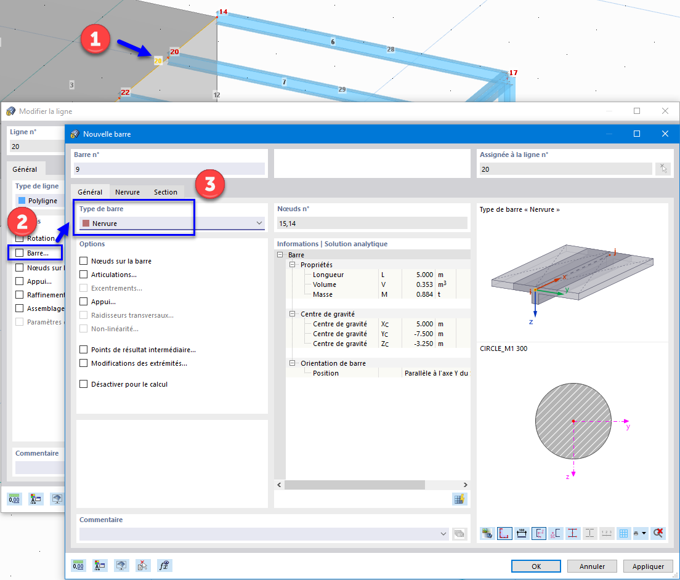The width and height of the screenshot is (680, 580).
Task: Click the Modifier la ligne title bar app icon
Action: (x=11, y=111)
